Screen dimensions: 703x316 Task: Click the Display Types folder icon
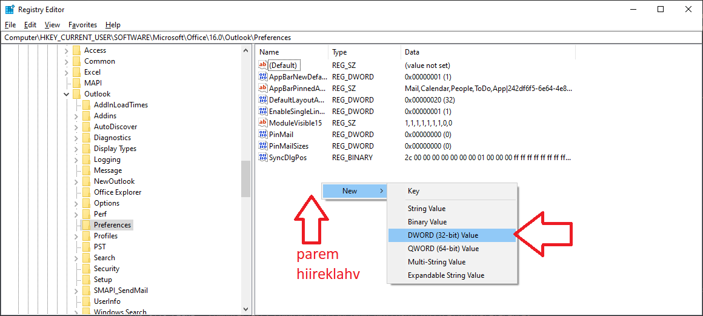[86, 149]
